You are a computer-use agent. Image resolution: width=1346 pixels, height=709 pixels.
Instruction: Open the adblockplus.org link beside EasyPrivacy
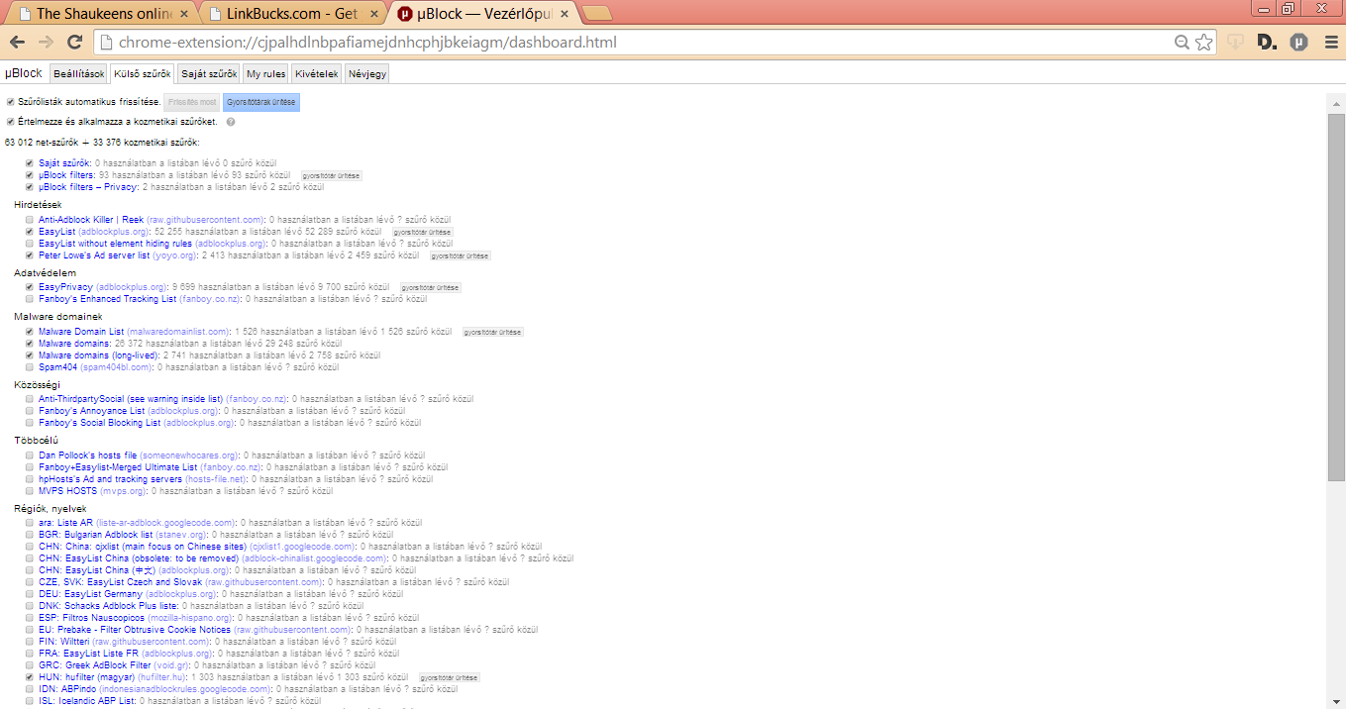pyautogui.click(x=131, y=287)
